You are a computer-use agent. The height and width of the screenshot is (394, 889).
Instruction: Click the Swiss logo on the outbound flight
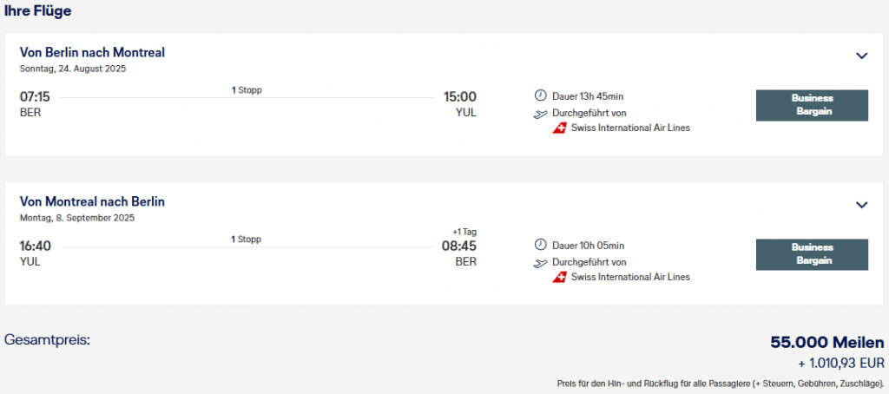click(x=560, y=128)
